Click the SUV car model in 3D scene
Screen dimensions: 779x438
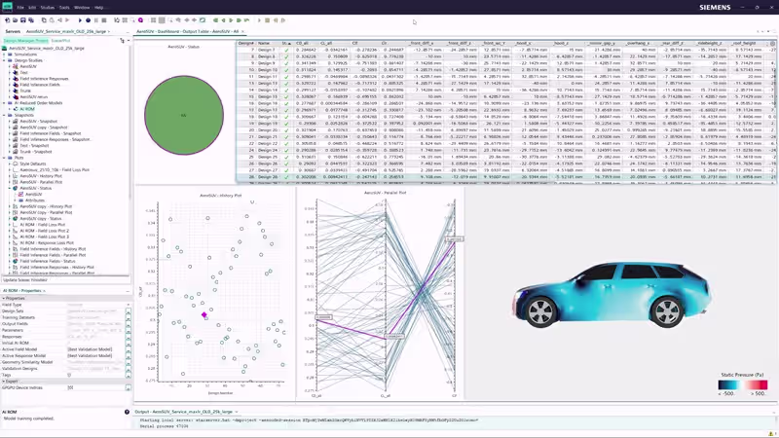pyautogui.click(x=612, y=295)
